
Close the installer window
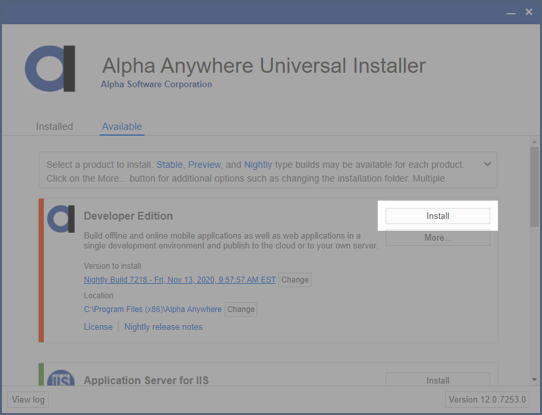[x=529, y=12]
